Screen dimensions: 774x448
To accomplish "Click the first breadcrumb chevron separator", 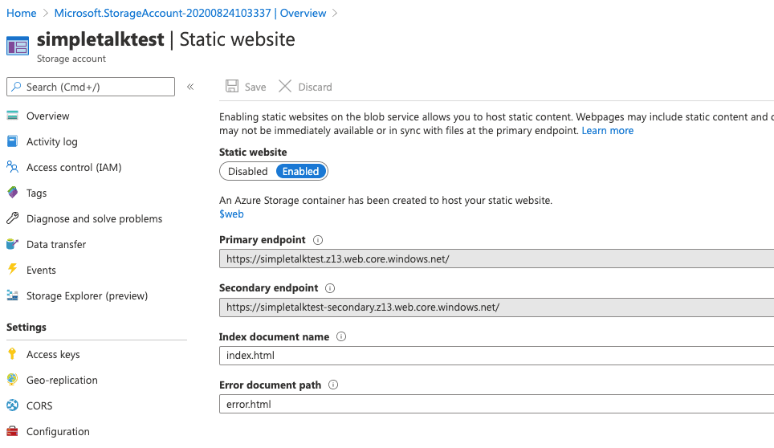I will coord(46,13).
